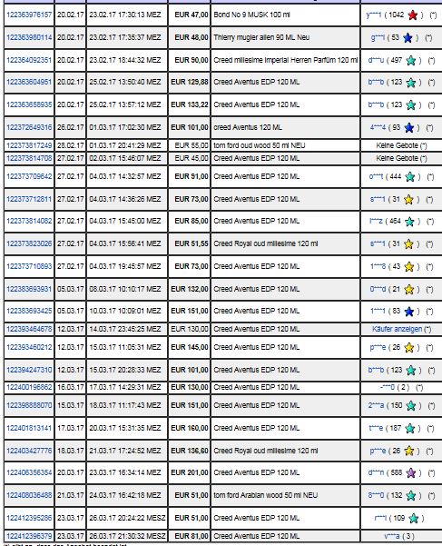
Task: Select the 'Bond No 9 MUSK 100 ml' title
Action: (251, 15)
